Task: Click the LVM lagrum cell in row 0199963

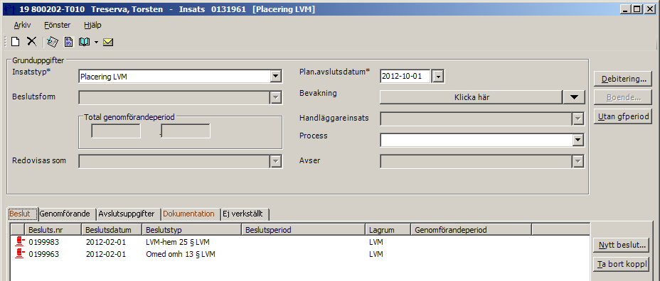Action: coord(376,255)
